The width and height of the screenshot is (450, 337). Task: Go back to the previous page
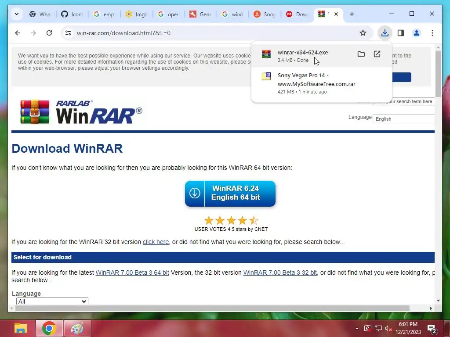point(18,33)
